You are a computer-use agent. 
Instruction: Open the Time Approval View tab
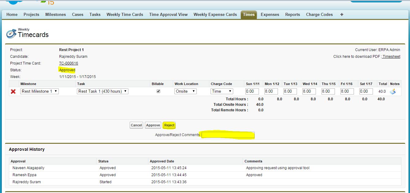[168, 14]
